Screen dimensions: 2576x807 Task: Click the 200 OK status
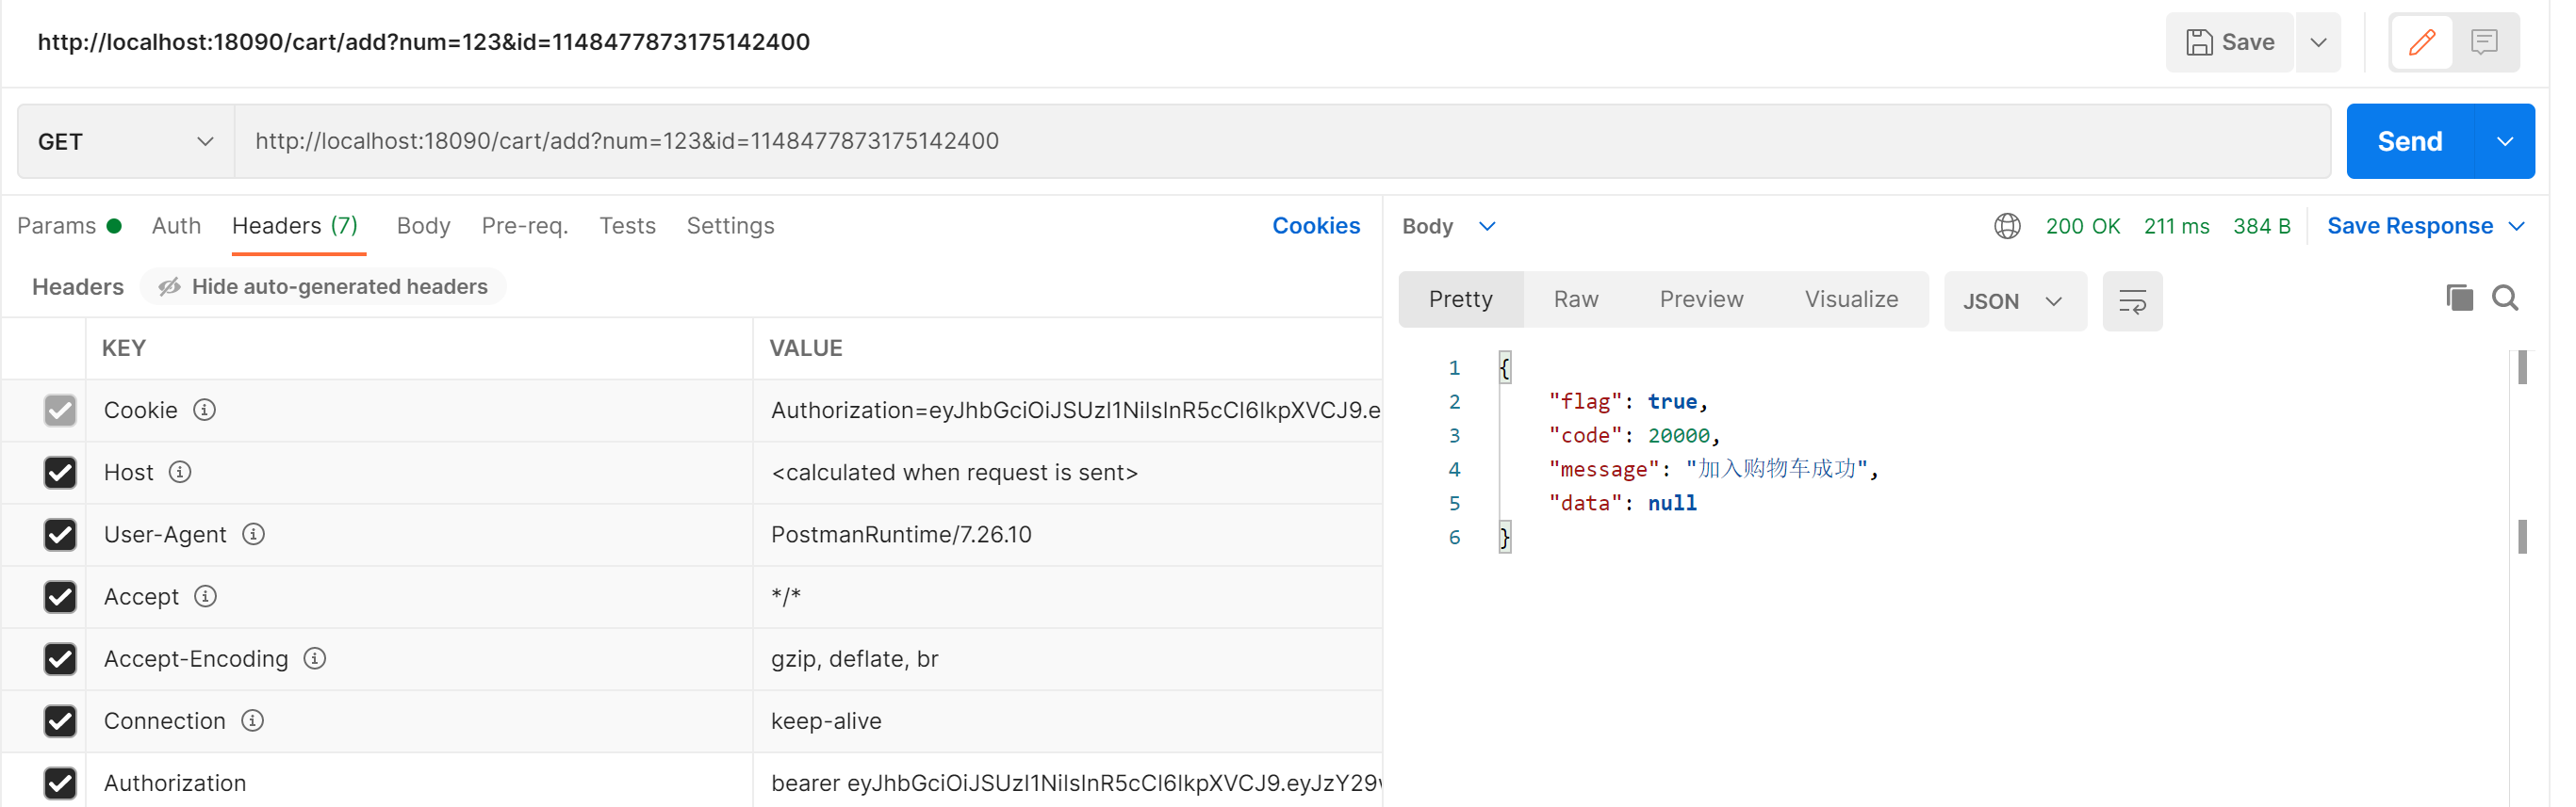[x=2082, y=227]
